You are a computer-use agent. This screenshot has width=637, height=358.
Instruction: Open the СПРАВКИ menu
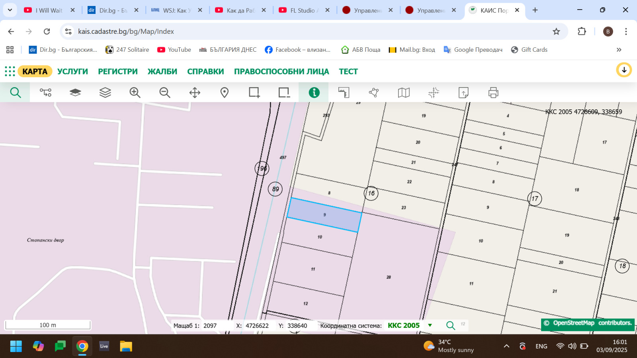coord(205,72)
